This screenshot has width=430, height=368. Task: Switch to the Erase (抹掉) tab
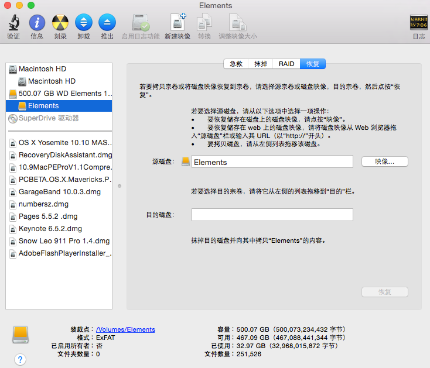pyautogui.click(x=261, y=64)
